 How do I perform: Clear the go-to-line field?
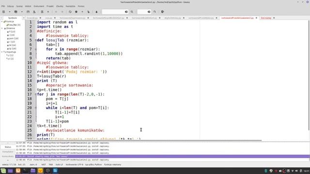point(149,12)
